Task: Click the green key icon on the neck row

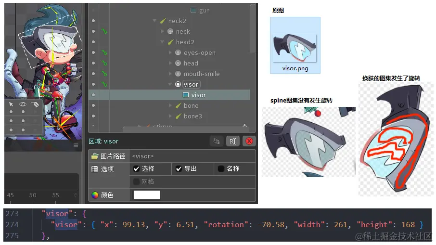Action: pos(104,31)
